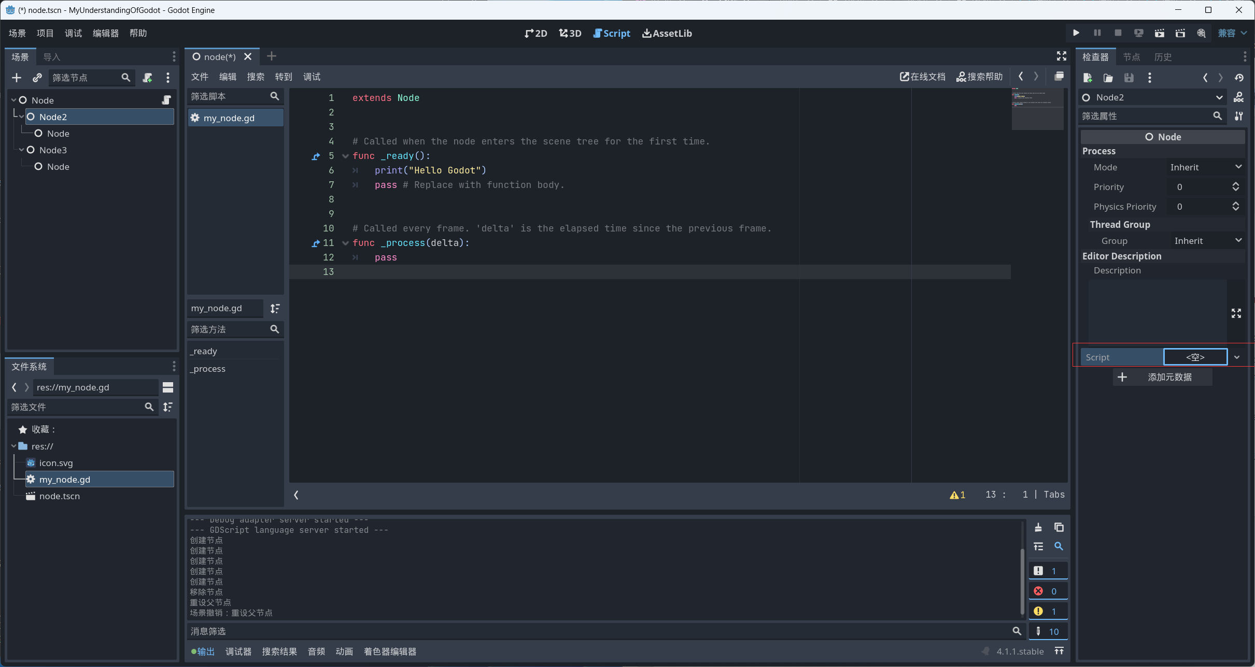Open the 场景 menu

click(17, 33)
